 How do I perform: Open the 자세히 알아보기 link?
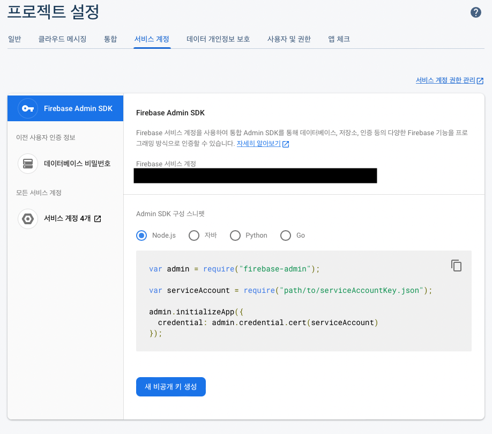(x=258, y=144)
